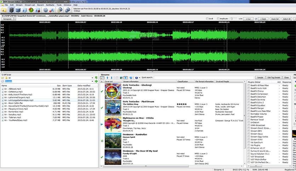The height and width of the screenshot is (171, 296).
Task: Click the blue gears toolbar icon
Action: tap(67, 10)
